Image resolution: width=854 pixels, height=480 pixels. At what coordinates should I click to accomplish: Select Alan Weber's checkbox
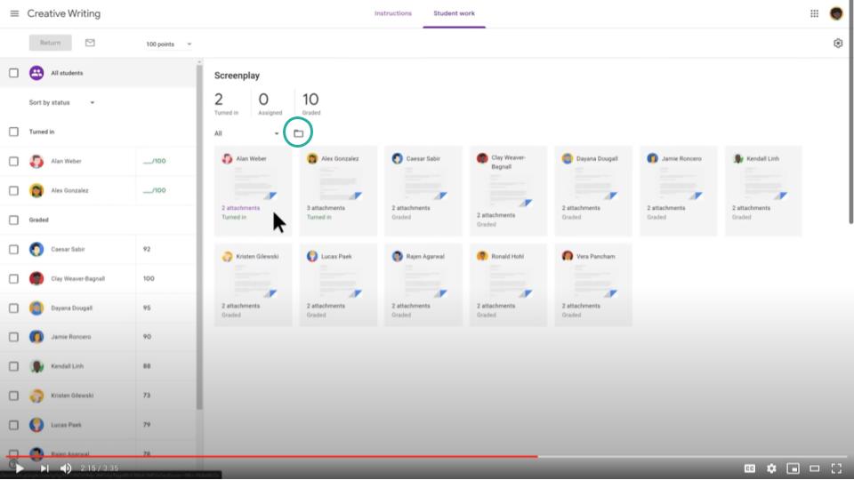13,162
